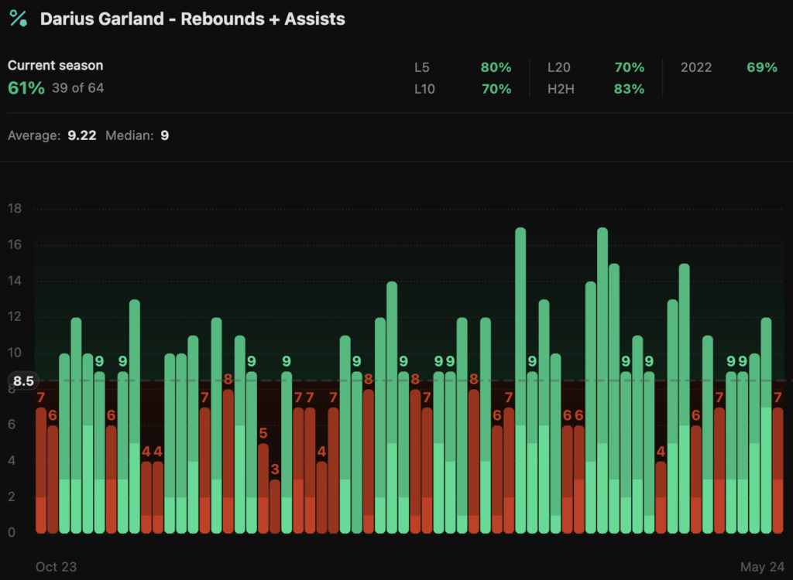Image resolution: width=793 pixels, height=580 pixels.
Task: Click the Oct 23 start date label
Action: (x=56, y=567)
